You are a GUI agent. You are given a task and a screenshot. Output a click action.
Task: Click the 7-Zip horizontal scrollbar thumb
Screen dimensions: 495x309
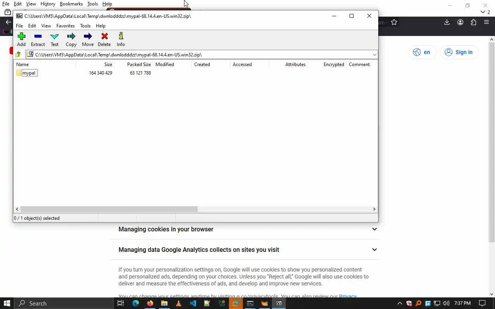109,209
